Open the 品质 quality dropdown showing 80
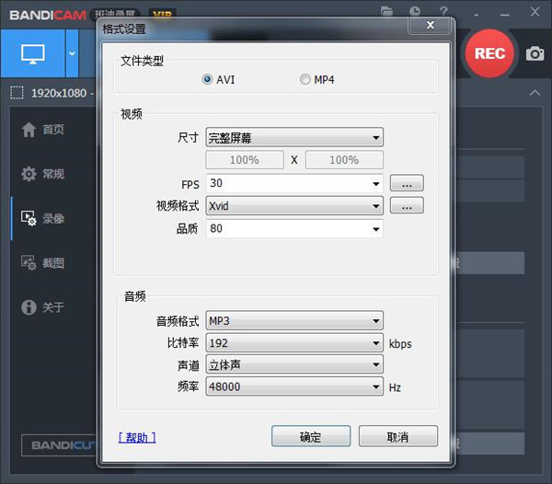The image size is (552, 484). tap(294, 229)
